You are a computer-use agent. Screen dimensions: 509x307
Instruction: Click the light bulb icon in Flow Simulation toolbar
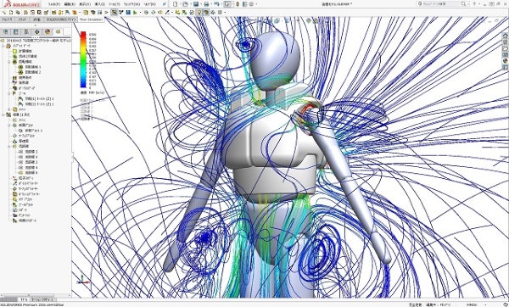(199, 13)
